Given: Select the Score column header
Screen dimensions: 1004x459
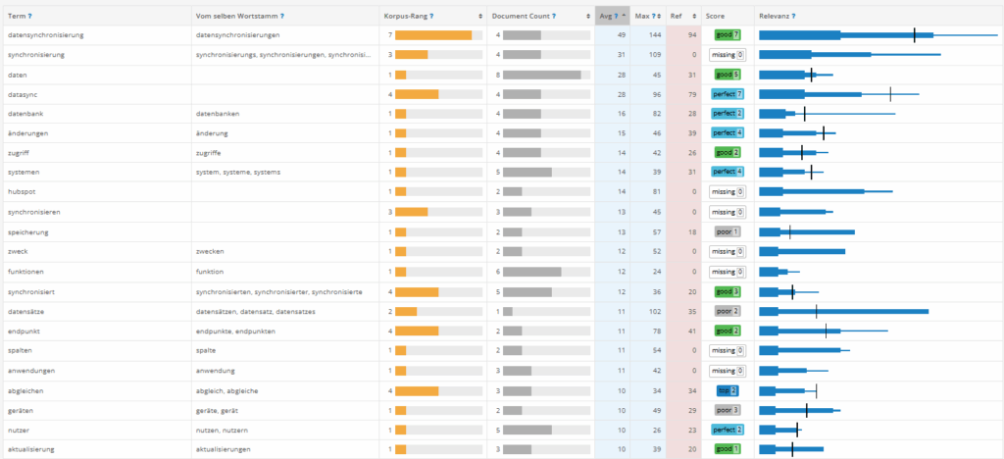Looking at the screenshot, I should coord(715,16).
